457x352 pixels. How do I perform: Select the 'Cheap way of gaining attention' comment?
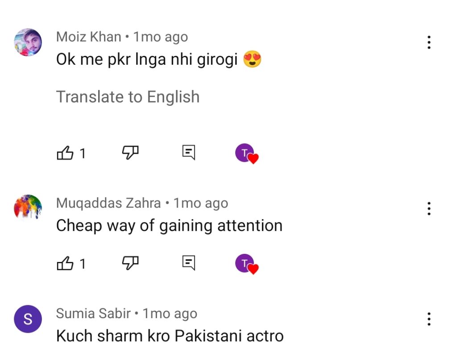point(169,226)
